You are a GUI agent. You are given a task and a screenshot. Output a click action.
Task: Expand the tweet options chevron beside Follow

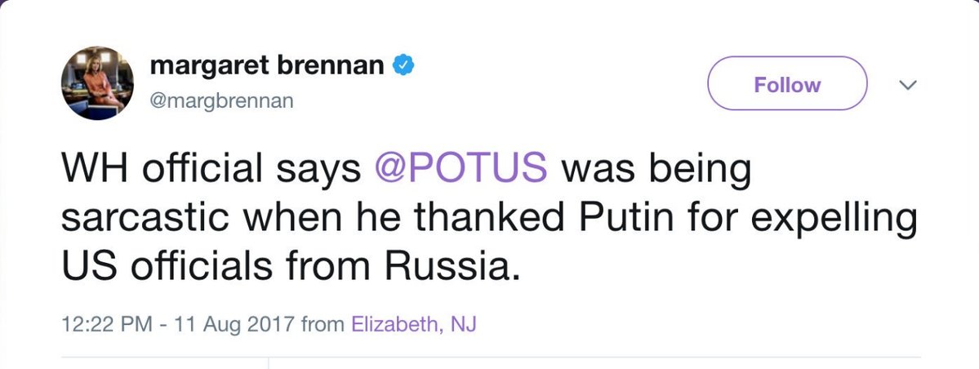click(908, 84)
